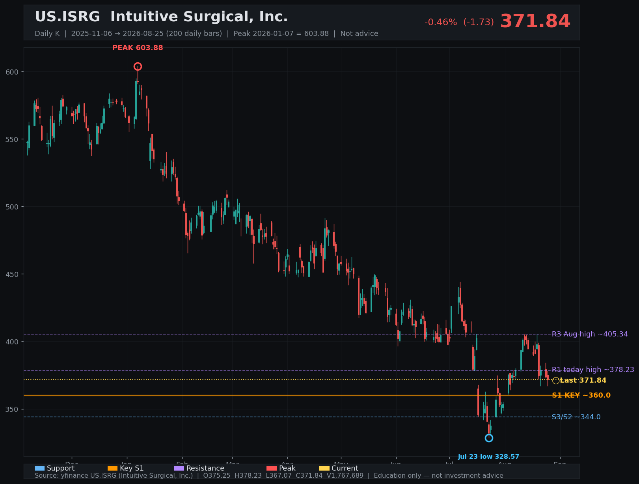The image size is (639, 484).
Task: Click the 400 y-axis tick label
Action: point(13,342)
